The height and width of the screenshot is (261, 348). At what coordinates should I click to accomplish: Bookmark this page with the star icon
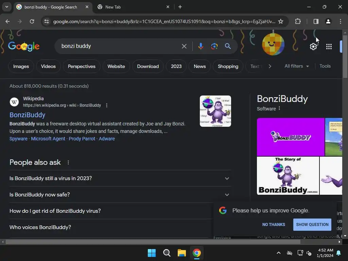[281, 21]
